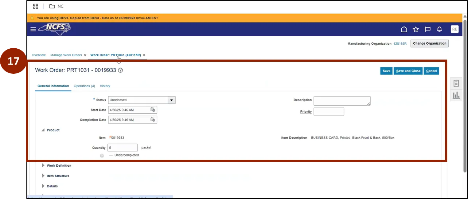Screen dimensions: 468x199
Task: Click the packet unit label
Action: click(146, 147)
